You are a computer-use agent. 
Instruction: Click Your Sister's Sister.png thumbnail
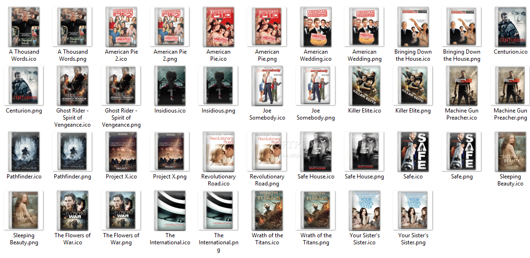pos(413,210)
